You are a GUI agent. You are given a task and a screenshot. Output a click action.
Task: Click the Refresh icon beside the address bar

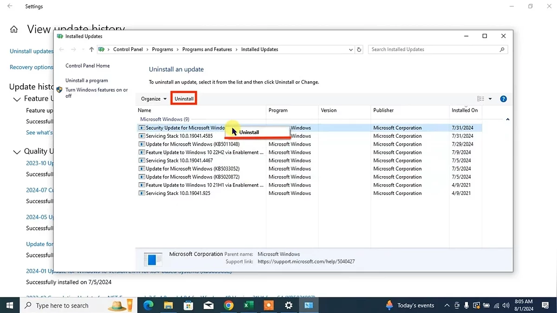359,50
